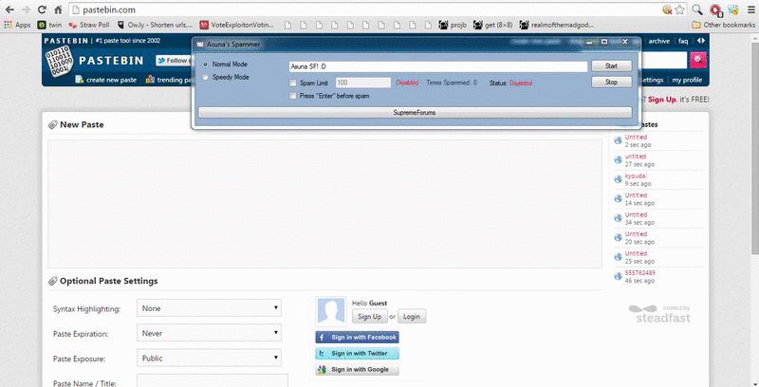Sign in with Google
759x387 pixels.
(358, 370)
